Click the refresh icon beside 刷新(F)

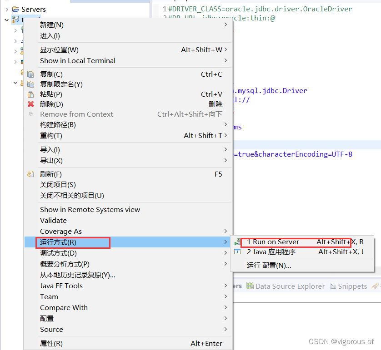tap(30, 174)
